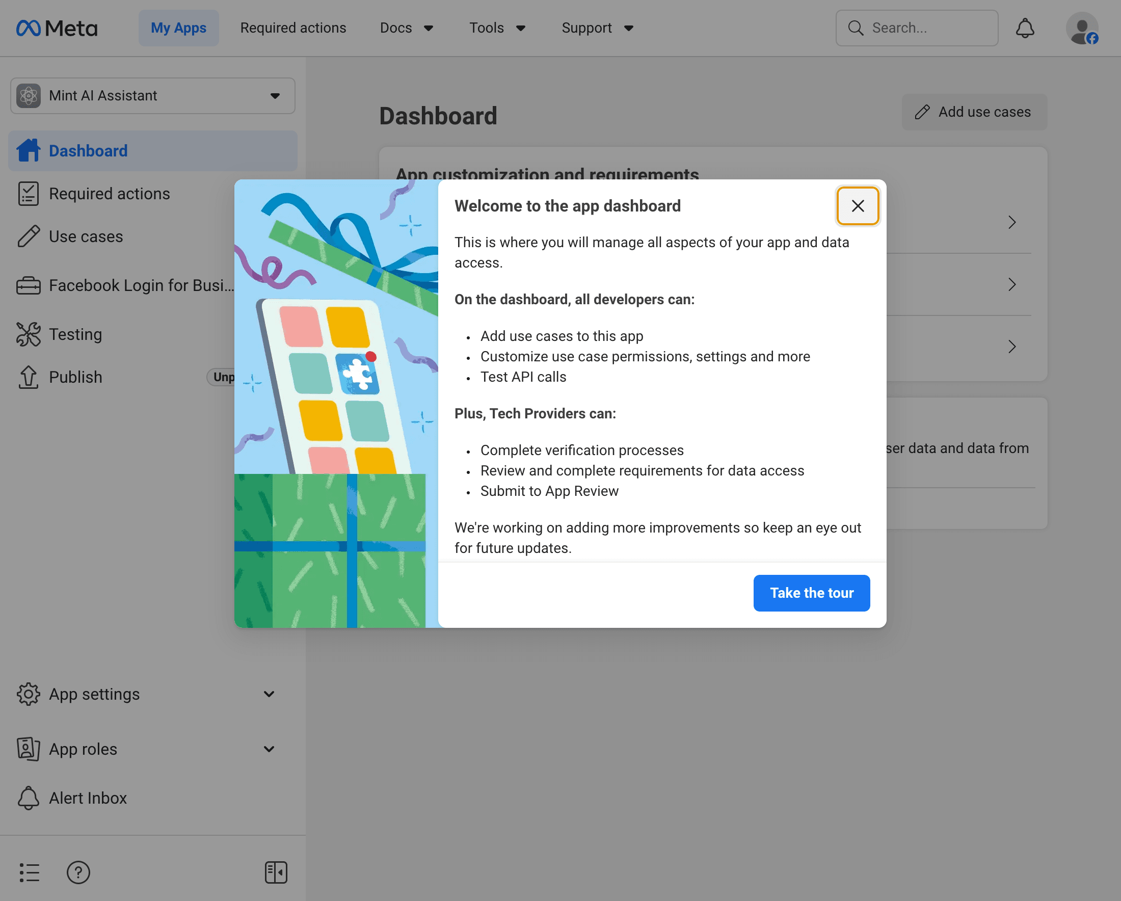Select Dashboard in the sidebar
Screen dimensions: 1121x901
click(x=153, y=151)
